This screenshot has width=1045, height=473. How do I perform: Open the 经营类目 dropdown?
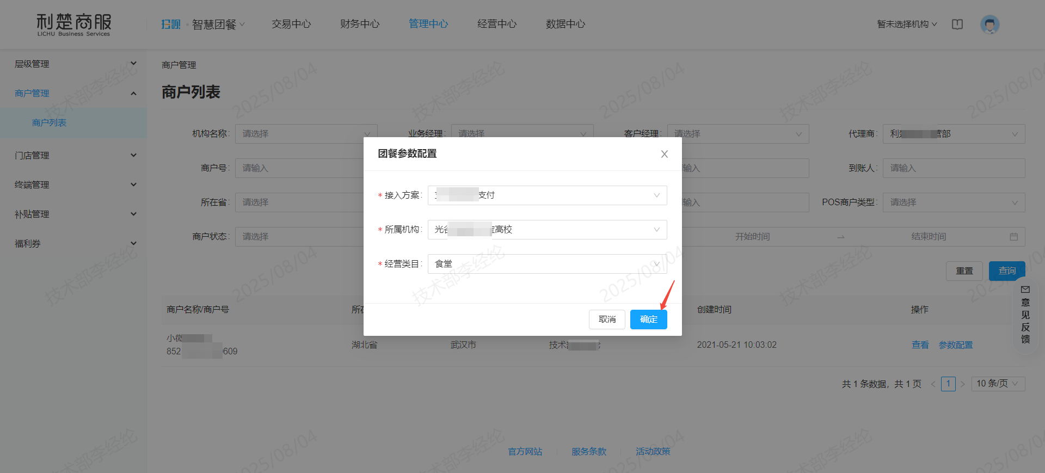(547, 264)
